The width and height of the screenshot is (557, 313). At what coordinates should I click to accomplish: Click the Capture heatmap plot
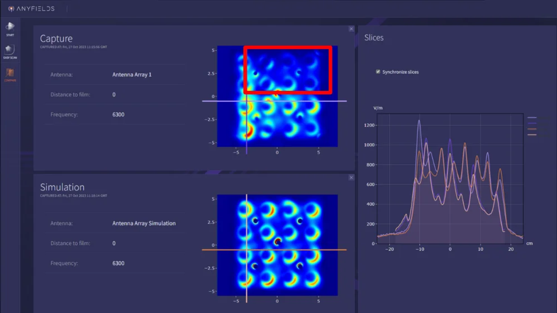tap(277, 96)
